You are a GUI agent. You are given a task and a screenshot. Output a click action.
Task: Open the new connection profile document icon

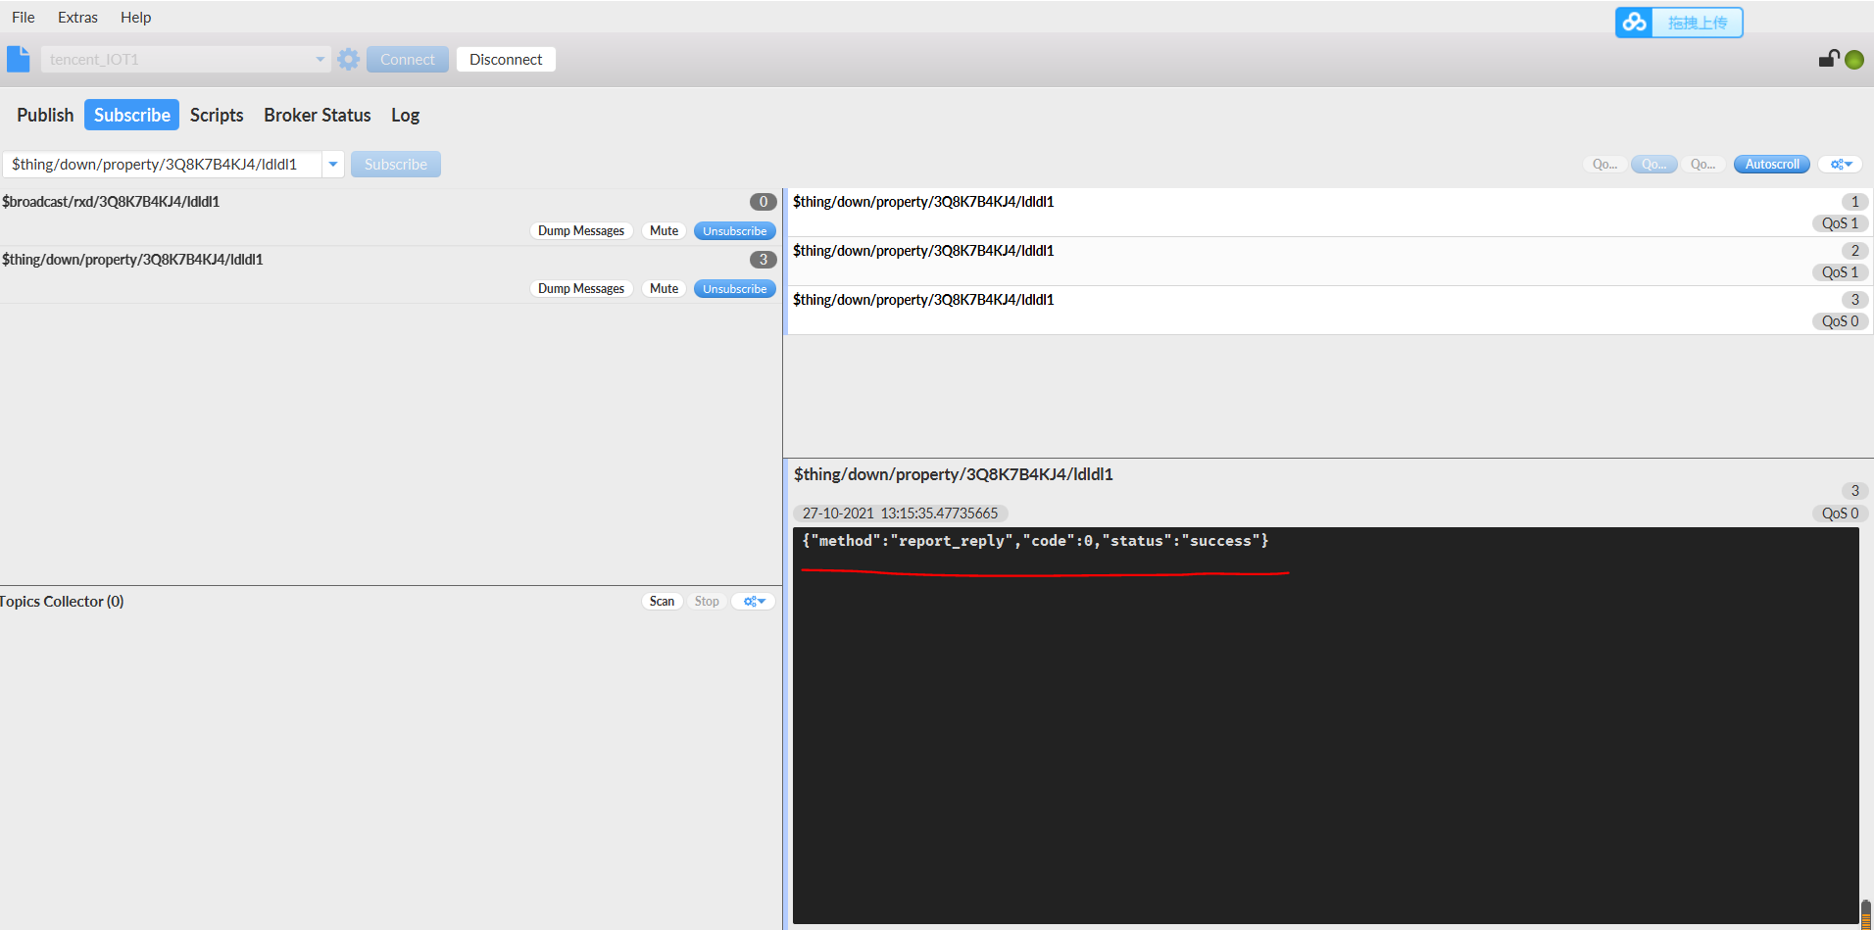19,59
